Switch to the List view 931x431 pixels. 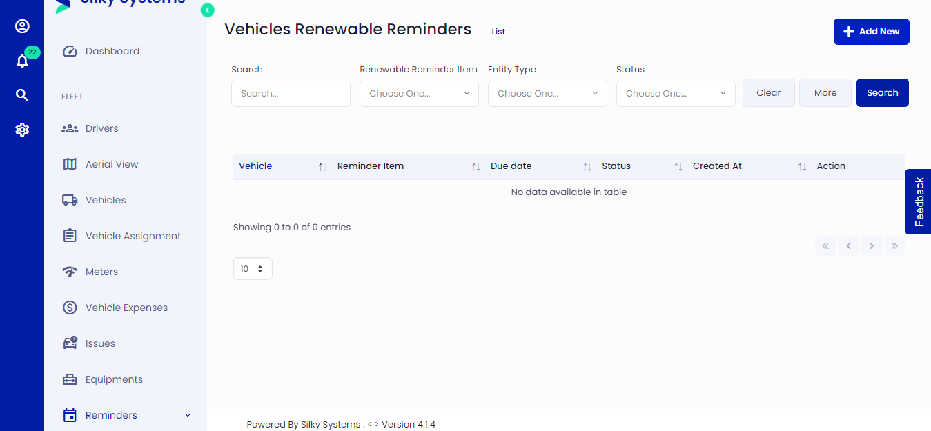point(498,31)
